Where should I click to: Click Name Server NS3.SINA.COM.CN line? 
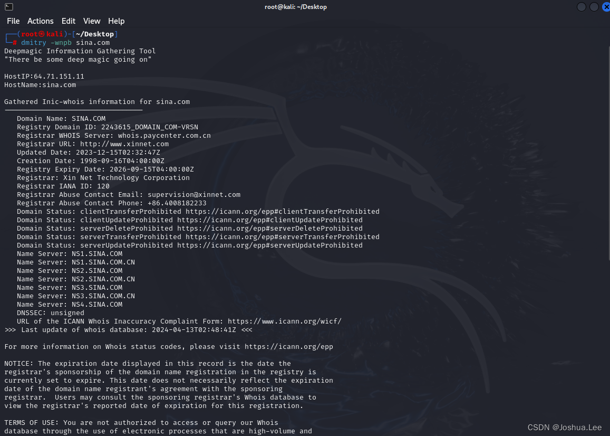76,296
